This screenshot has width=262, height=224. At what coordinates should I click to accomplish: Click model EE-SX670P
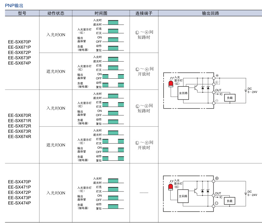click(20, 42)
